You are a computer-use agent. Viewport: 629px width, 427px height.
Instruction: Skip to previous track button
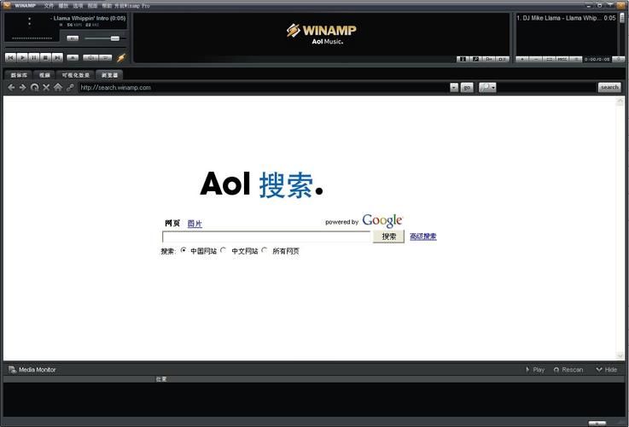point(10,58)
